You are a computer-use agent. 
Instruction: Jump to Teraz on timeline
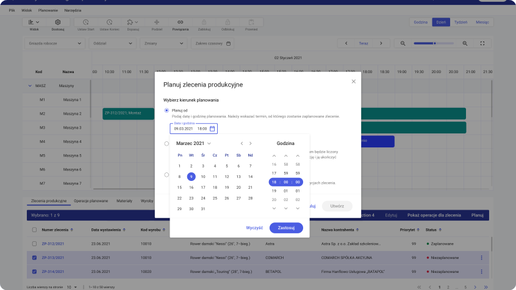[364, 43]
